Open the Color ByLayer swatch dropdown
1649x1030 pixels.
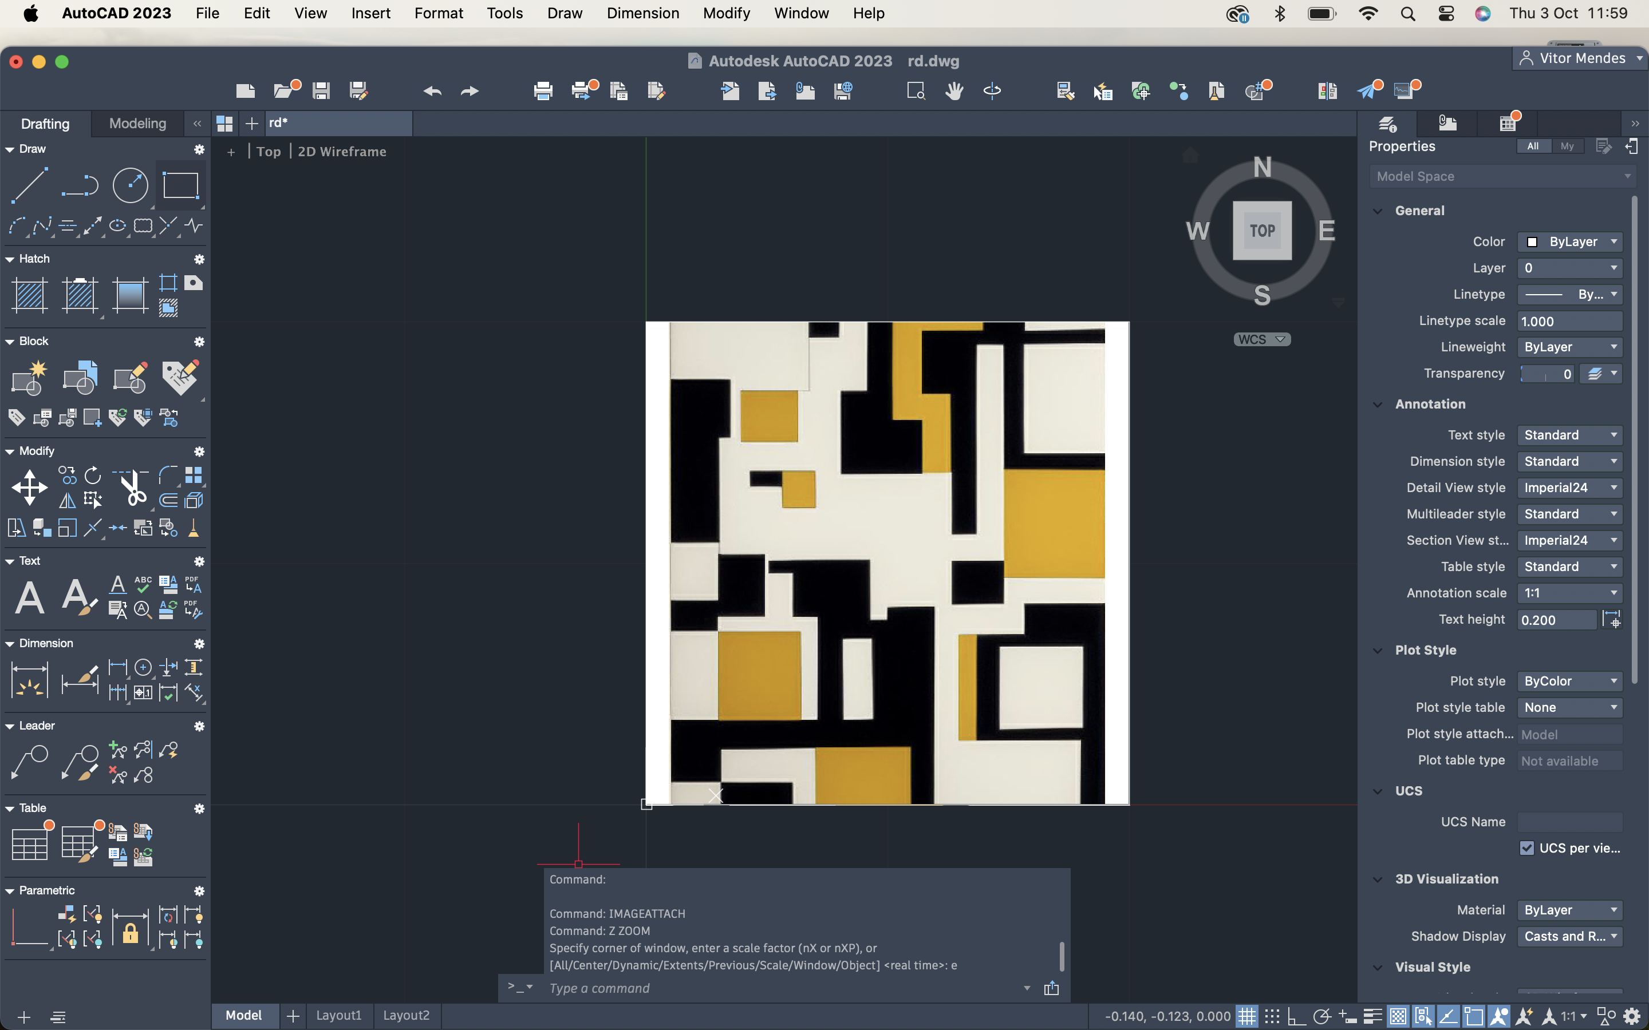1569,242
